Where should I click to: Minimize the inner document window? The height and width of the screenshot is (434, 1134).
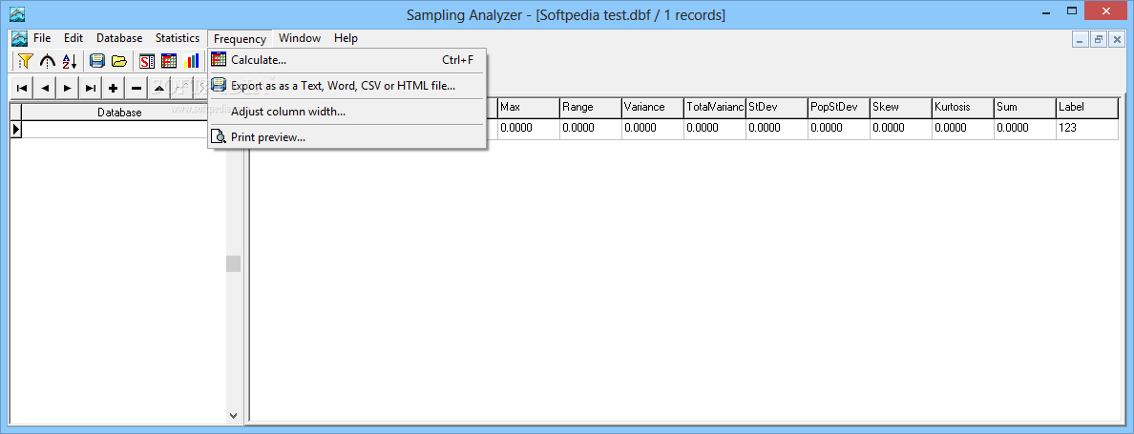[1081, 40]
